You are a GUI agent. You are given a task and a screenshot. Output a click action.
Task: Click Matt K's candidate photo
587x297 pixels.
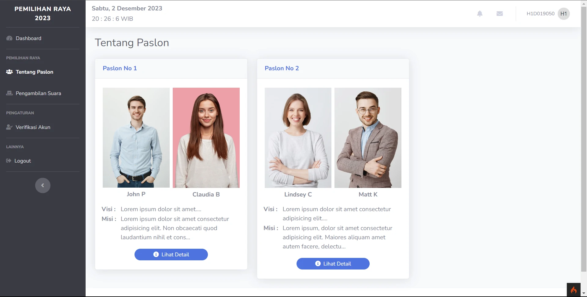coord(368,137)
